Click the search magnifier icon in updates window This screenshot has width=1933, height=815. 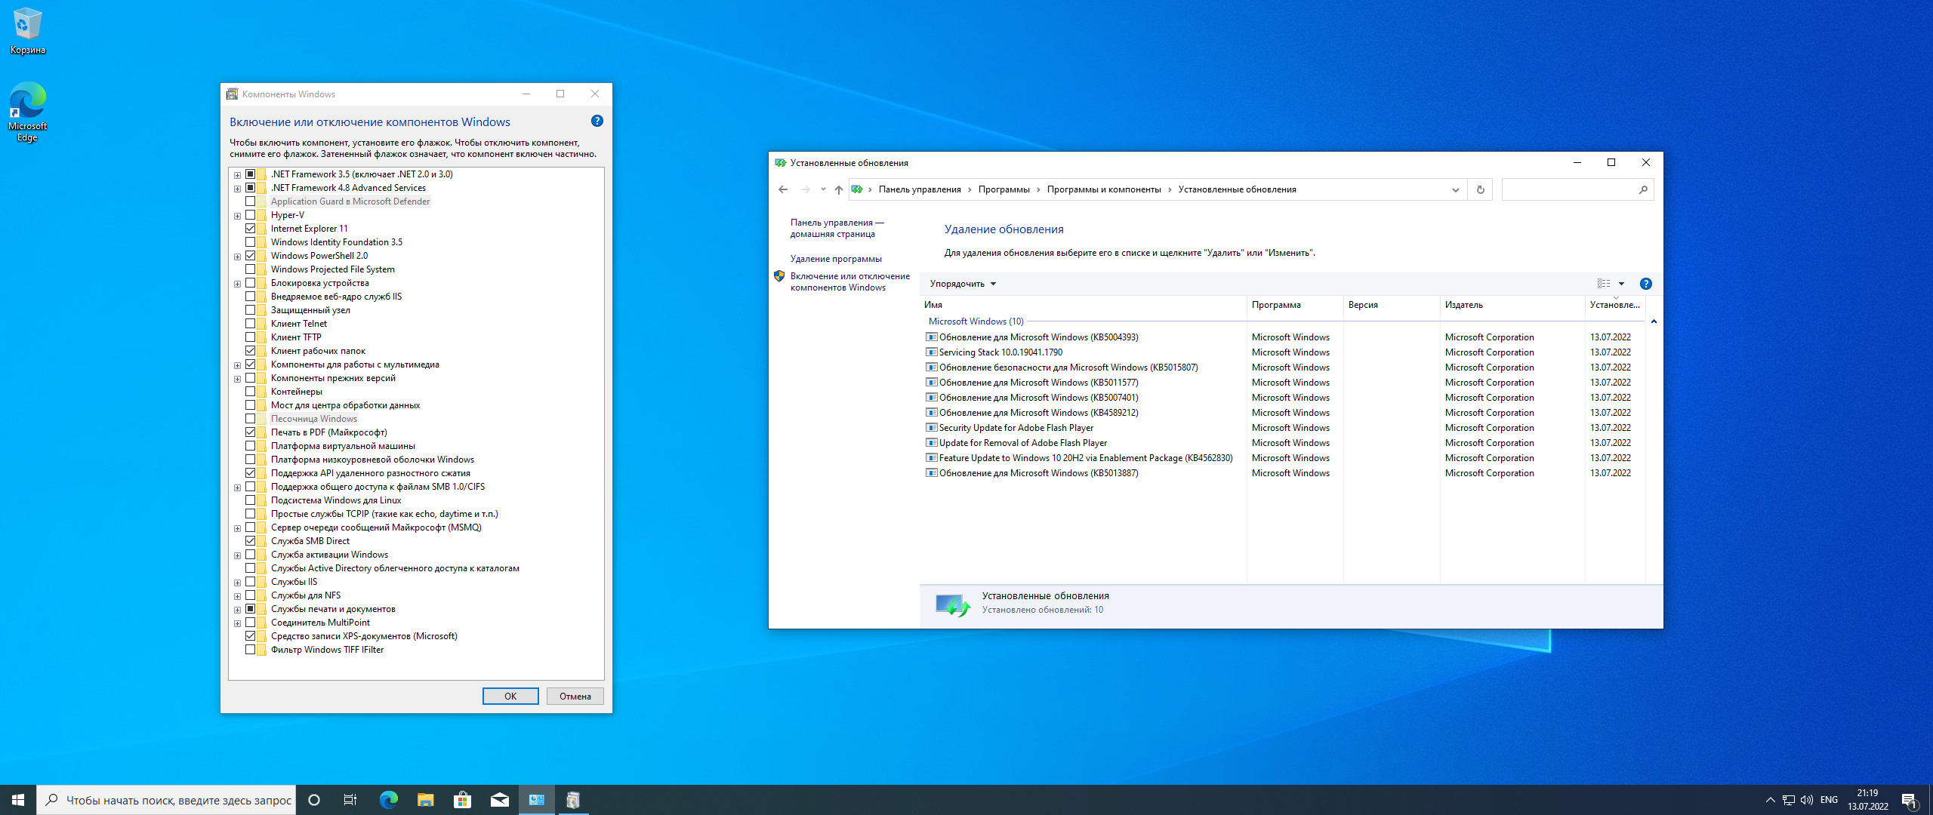[x=1643, y=189]
